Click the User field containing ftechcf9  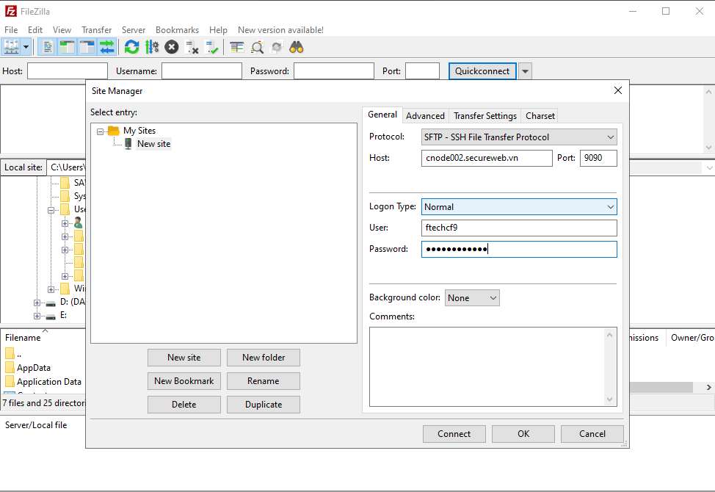coord(519,228)
